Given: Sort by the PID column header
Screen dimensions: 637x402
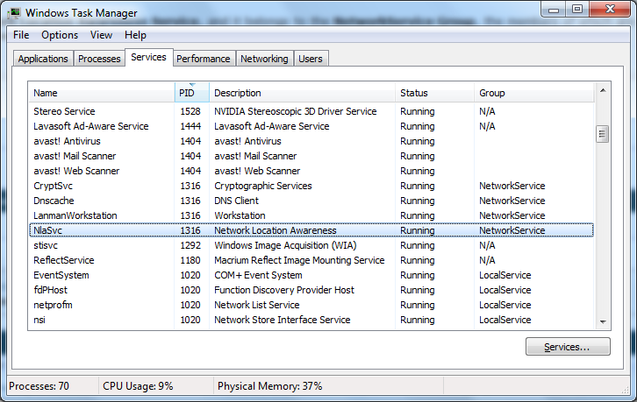Looking at the screenshot, I should [192, 93].
